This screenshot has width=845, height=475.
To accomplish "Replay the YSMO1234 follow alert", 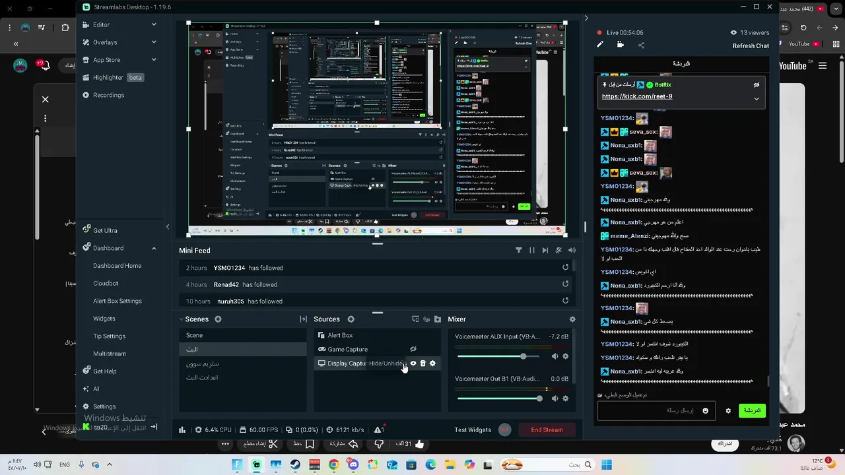I will tap(565, 267).
